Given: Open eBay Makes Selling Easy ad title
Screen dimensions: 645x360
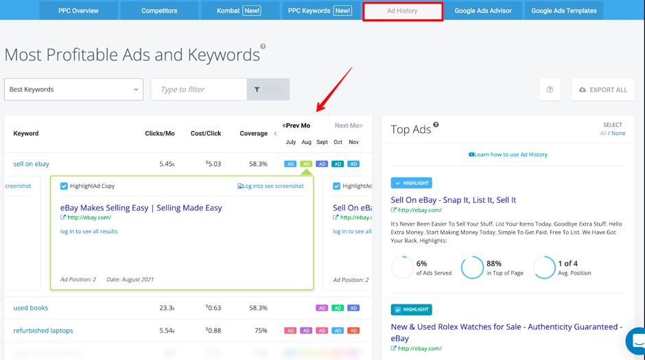Looking at the screenshot, I should tap(141, 208).
